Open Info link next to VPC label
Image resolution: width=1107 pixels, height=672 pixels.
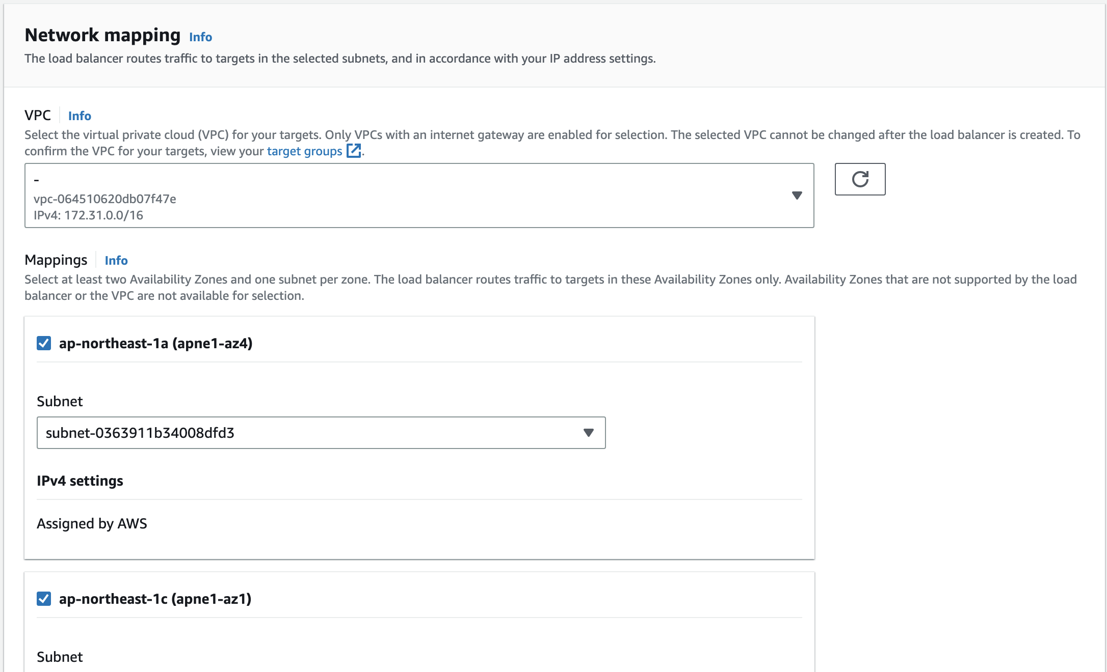(x=80, y=116)
